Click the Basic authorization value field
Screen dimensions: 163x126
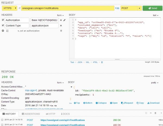click(x=45, y=20)
